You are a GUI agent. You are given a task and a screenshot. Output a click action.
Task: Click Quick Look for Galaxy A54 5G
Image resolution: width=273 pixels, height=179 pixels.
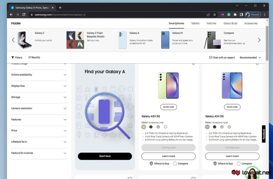click(x=168, y=107)
